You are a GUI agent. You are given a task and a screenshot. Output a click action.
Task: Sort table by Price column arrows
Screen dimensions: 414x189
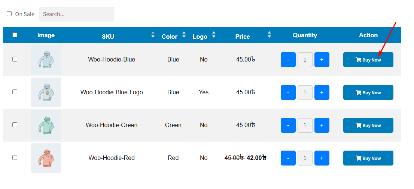tap(270, 35)
